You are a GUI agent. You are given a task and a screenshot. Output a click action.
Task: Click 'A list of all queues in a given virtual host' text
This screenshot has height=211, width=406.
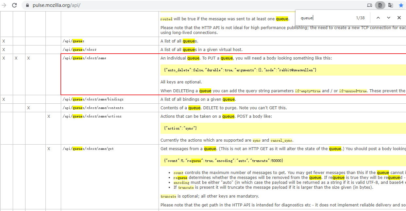201,50
